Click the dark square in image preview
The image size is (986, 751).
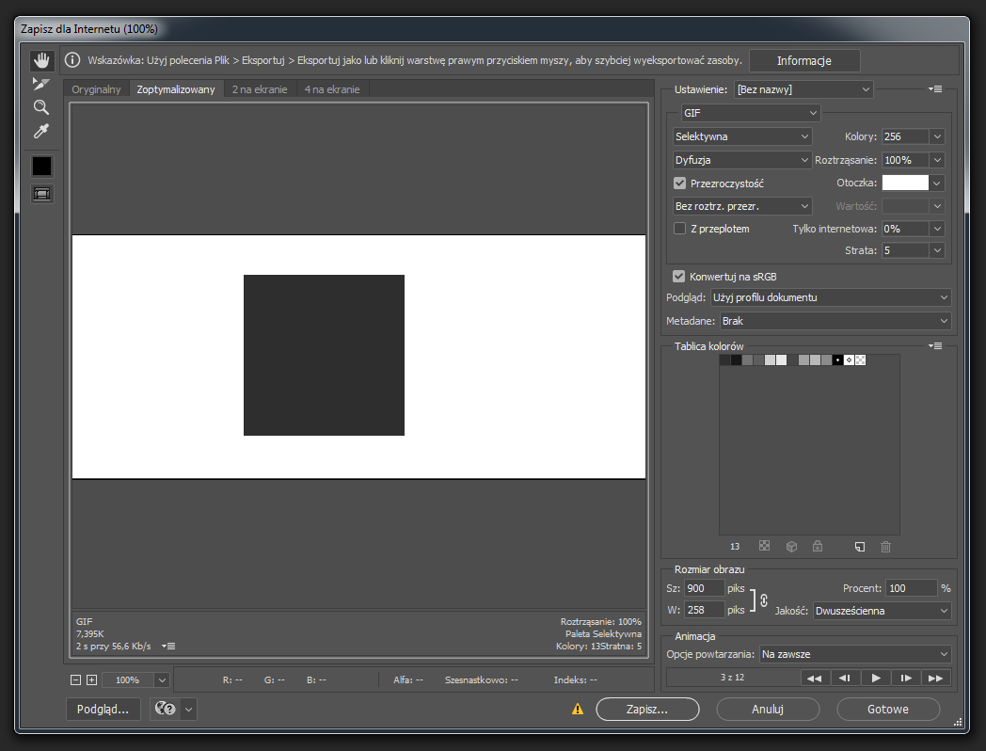[x=324, y=355]
